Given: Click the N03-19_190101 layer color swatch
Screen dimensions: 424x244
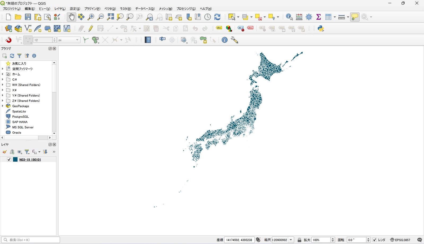Looking at the screenshot, I should (x=15, y=159).
